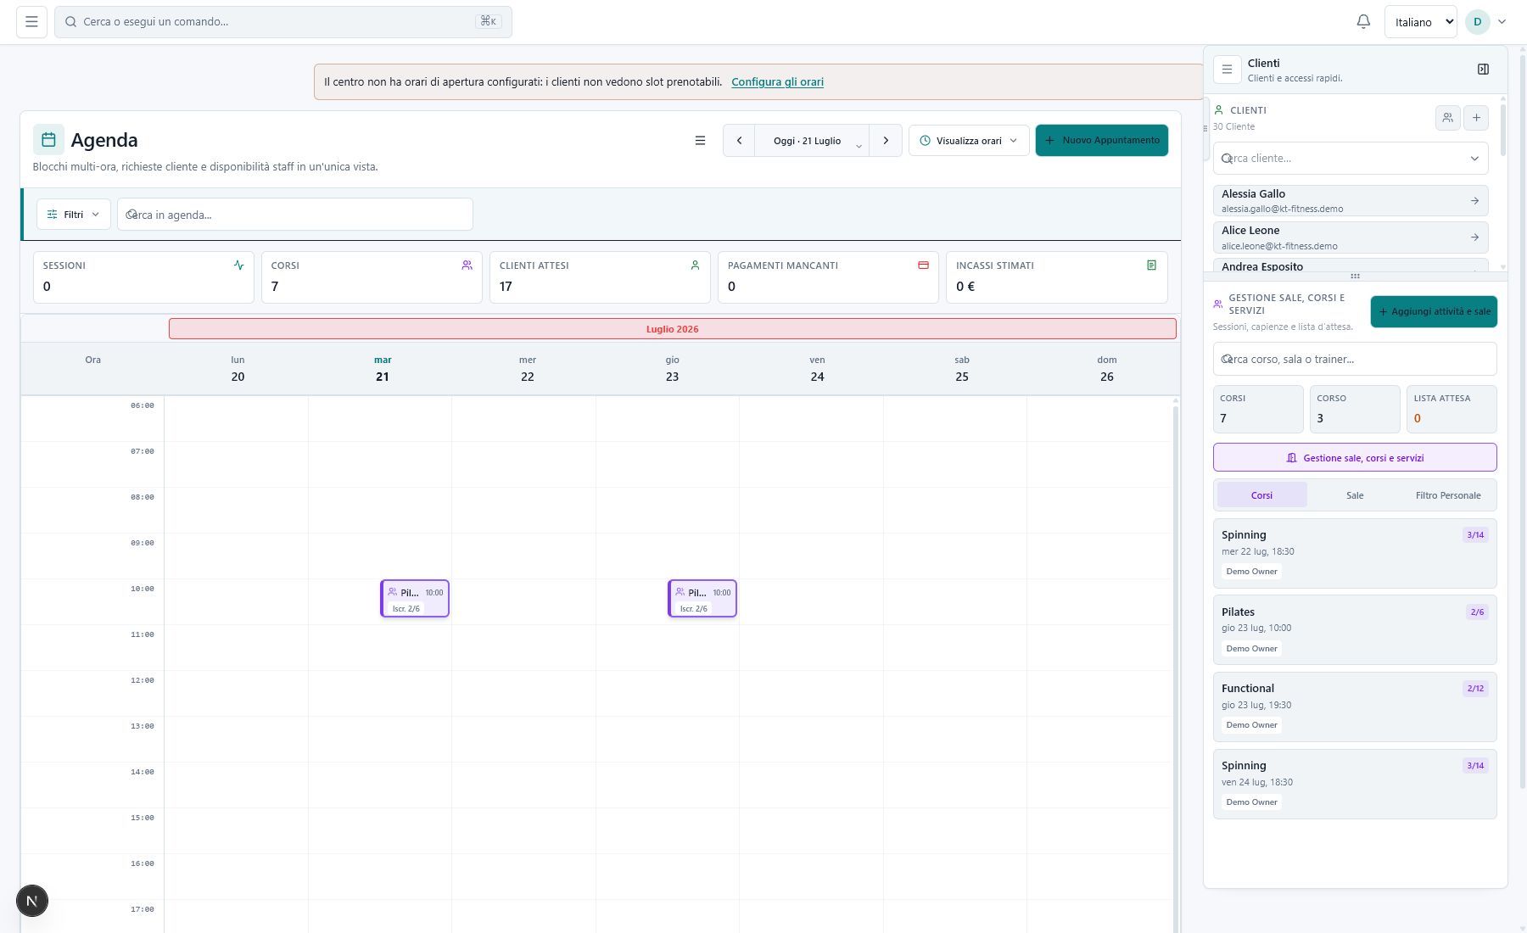Screen dimensions: 1527x933
Task: Go to next week arrow
Action: click(886, 141)
